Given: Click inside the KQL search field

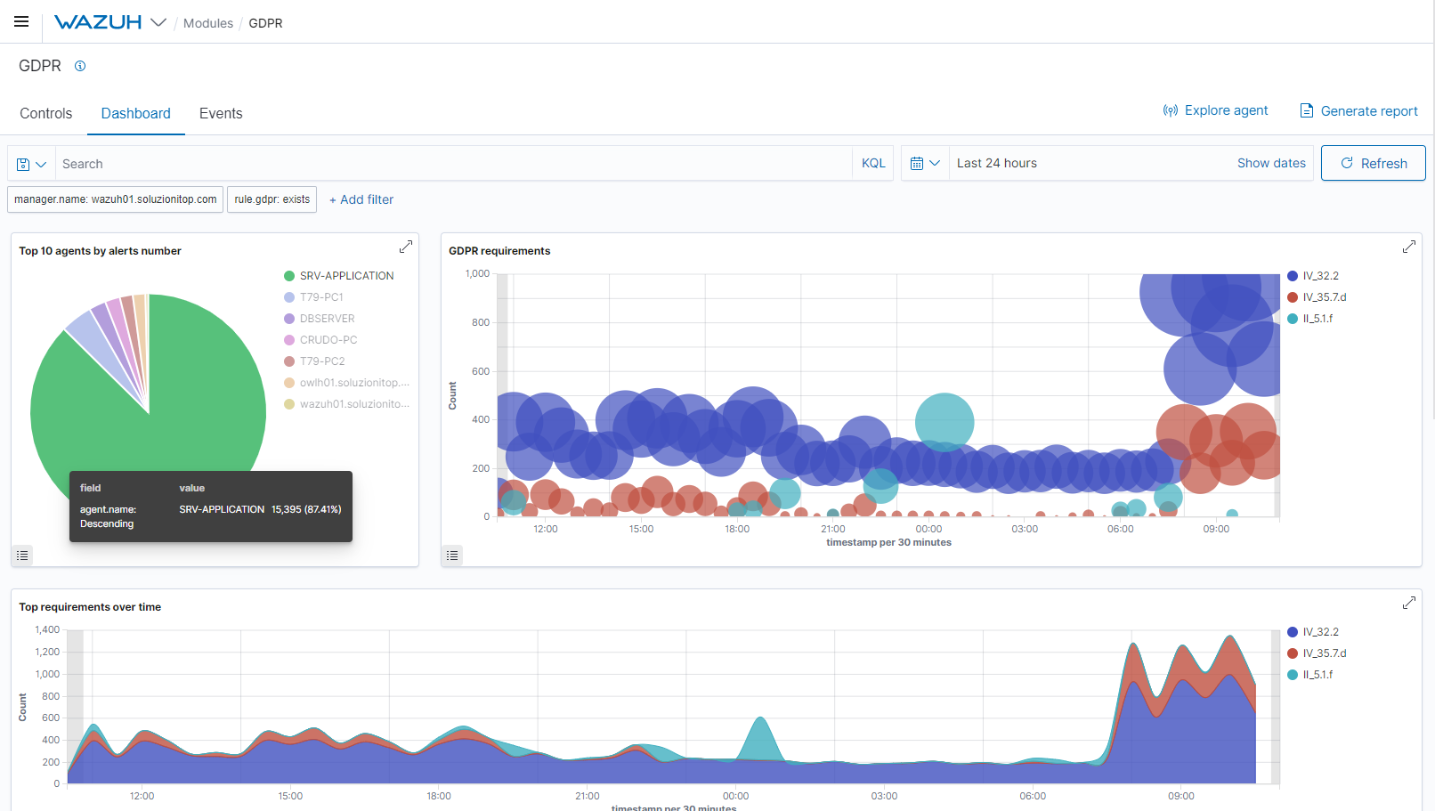Looking at the screenshot, I should [356, 163].
